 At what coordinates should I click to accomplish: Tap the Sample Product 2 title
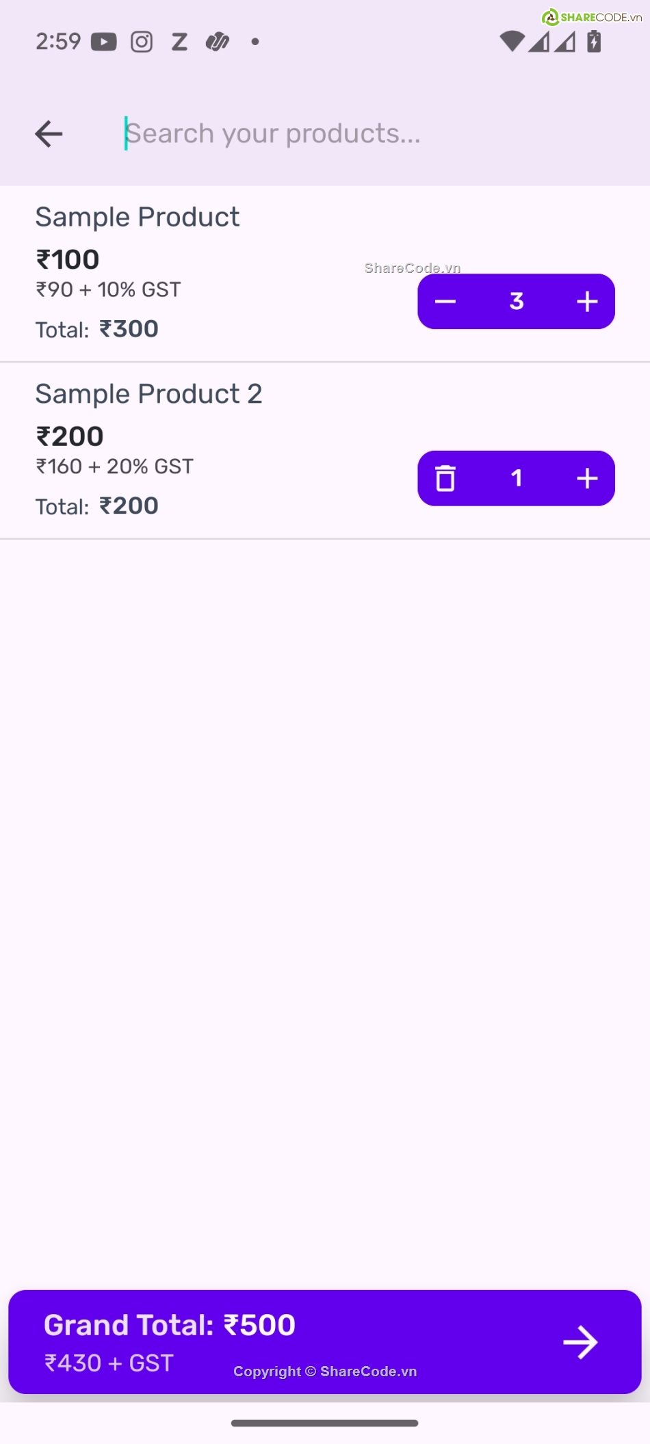[148, 394]
